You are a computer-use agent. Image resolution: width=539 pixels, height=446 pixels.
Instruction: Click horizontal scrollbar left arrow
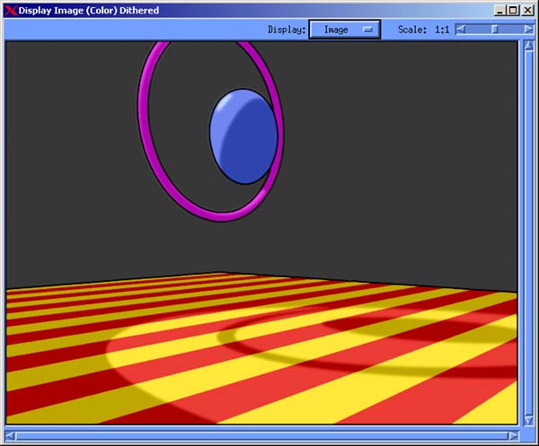10,436
